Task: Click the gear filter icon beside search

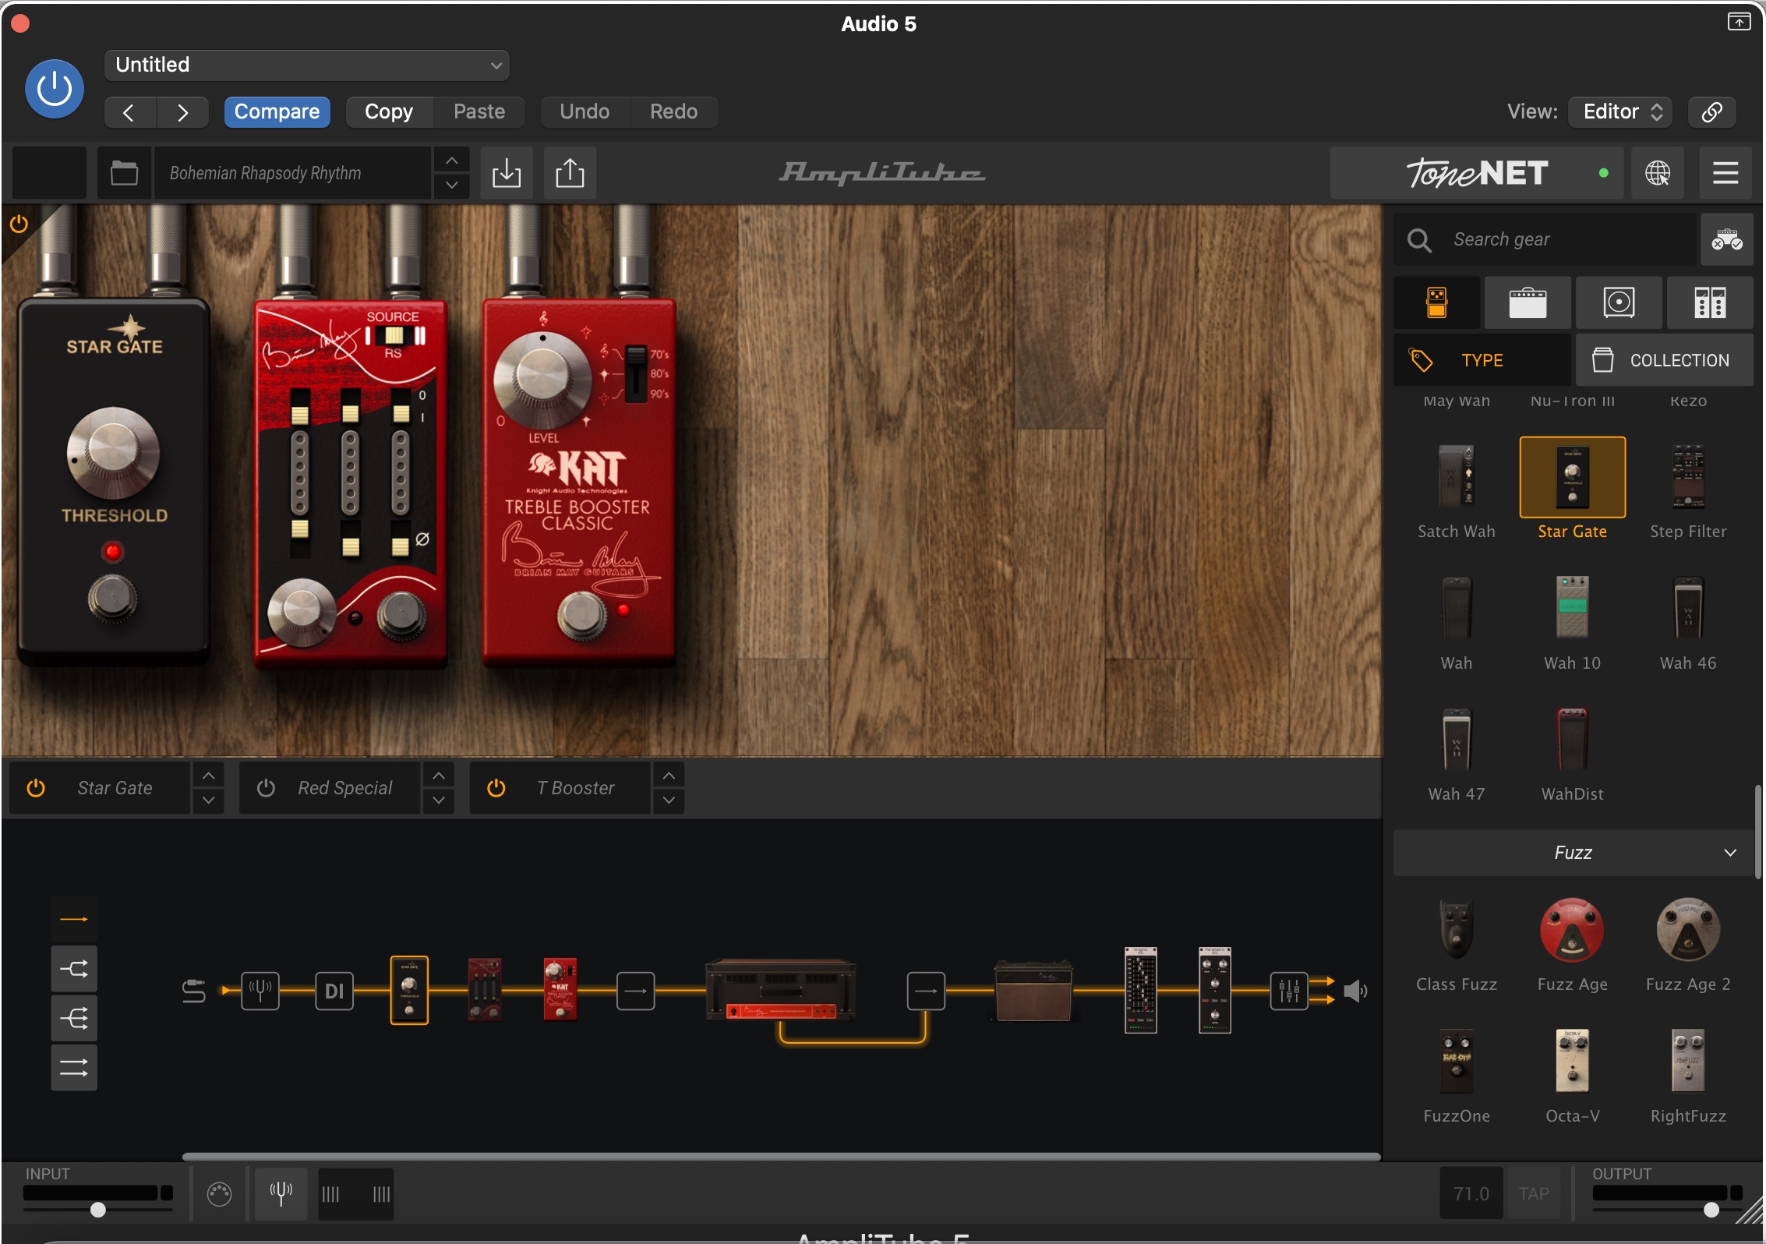Action: pos(1727,239)
